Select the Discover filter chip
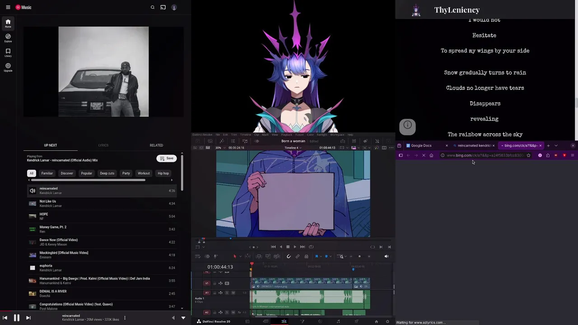Screen dimensions: 578x325 tap(67, 173)
